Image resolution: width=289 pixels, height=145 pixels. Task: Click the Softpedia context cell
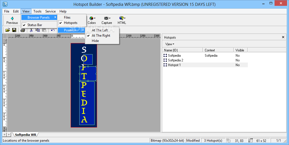211,55
